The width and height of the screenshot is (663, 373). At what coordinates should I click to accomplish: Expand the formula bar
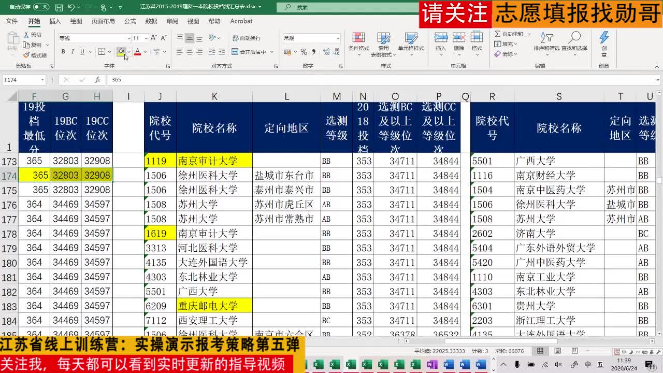[x=658, y=80]
